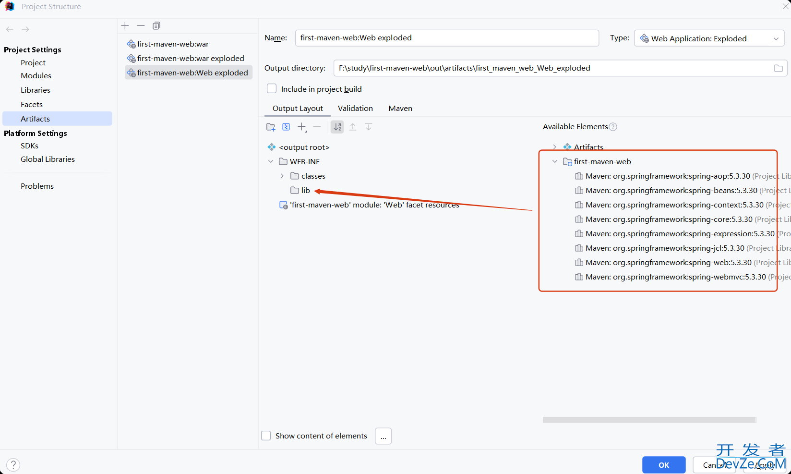Open SDKs under Platform Settings
Screen dimensions: 791x474
pyautogui.click(x=29, y=146)
